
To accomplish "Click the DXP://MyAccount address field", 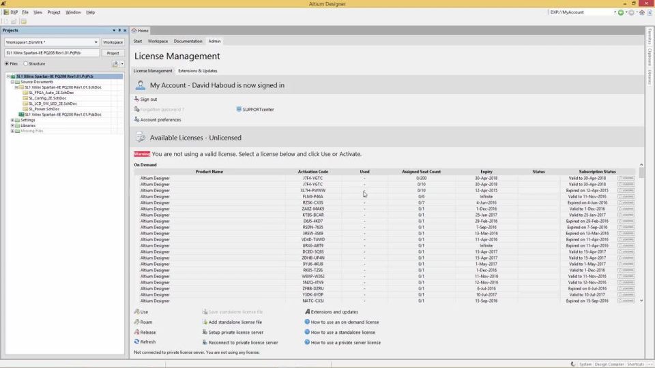I will [582, 12].
